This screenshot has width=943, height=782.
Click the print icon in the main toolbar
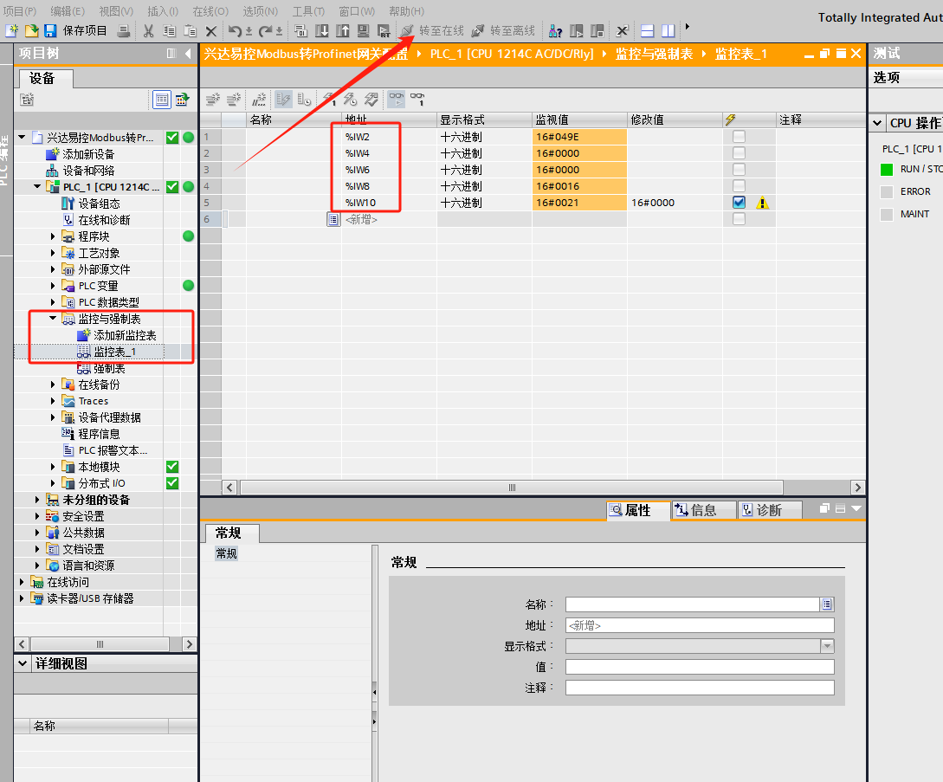point(123,30)
